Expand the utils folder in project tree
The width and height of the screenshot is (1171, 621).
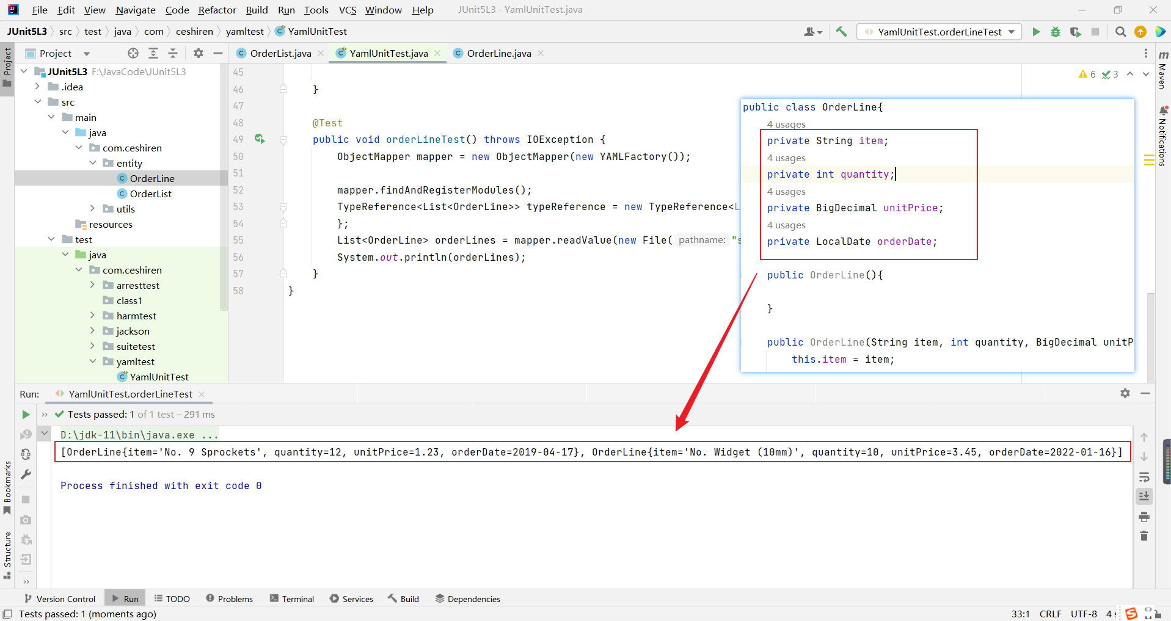point(92,209)
